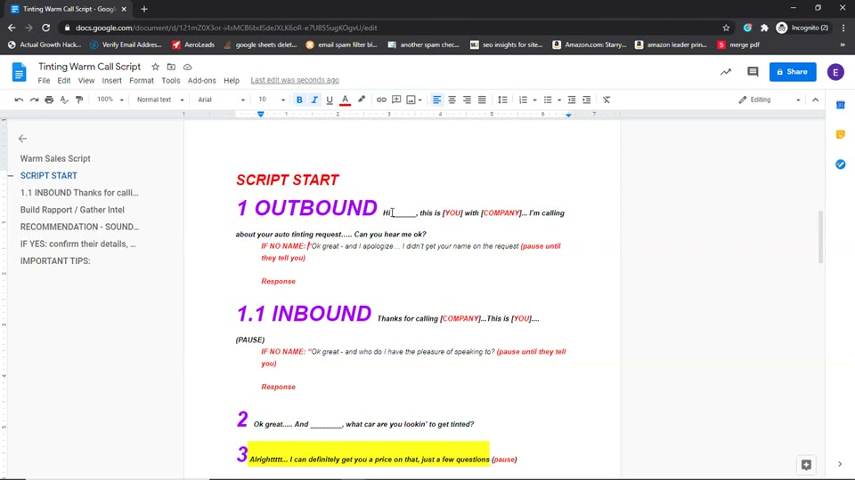
Task: Toggle italic formatting
Action: [x=314, y=100]
